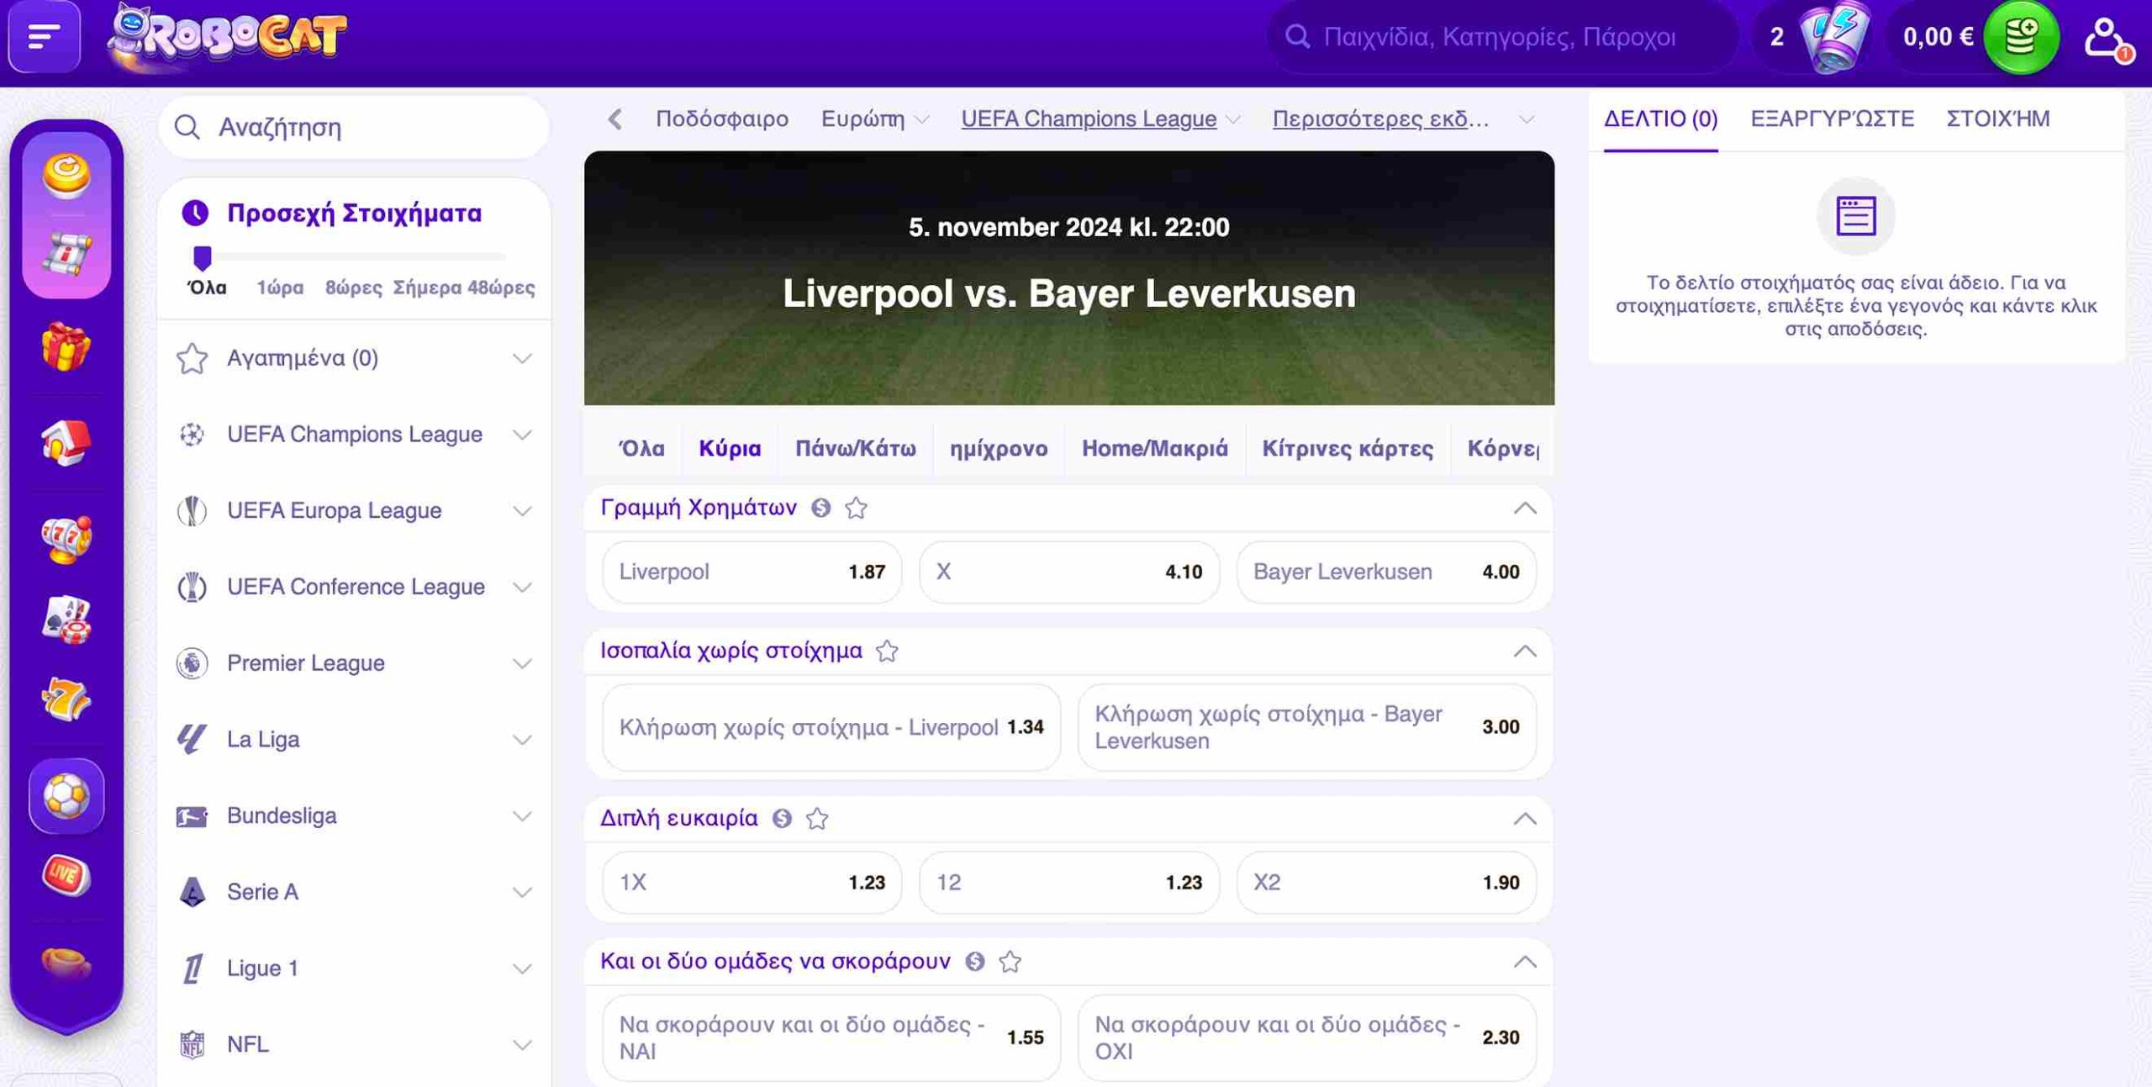This screenshot has height=1087, width=2152.
Task: Star the Διπλή ευκαιρία market
Action: (817, 819)
